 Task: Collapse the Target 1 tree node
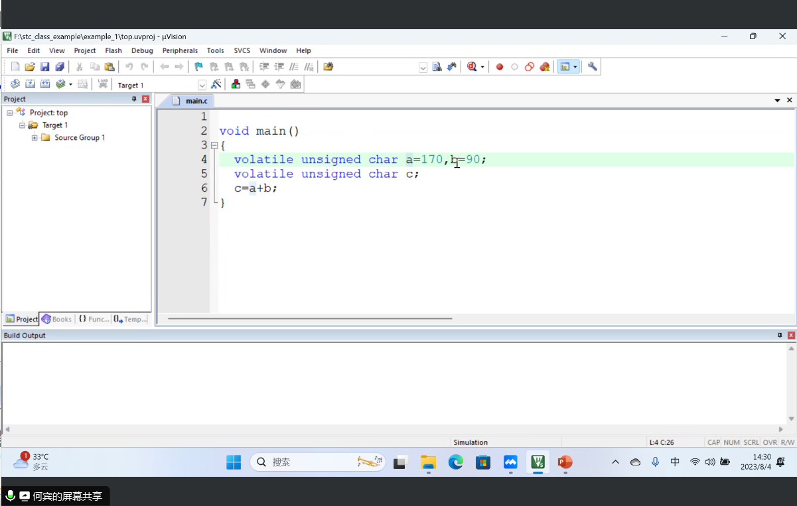click(x=22, y=125)
